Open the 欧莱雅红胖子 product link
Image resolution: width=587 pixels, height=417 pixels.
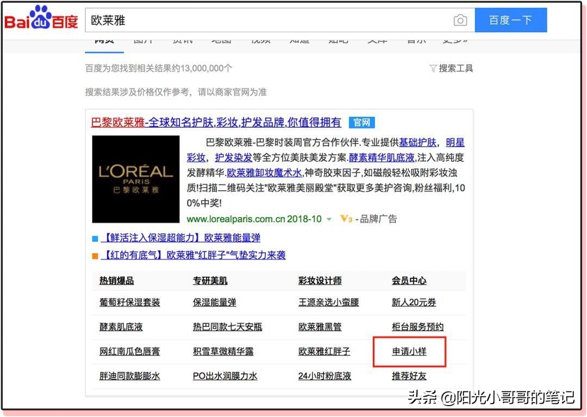[x=323, y=352]
